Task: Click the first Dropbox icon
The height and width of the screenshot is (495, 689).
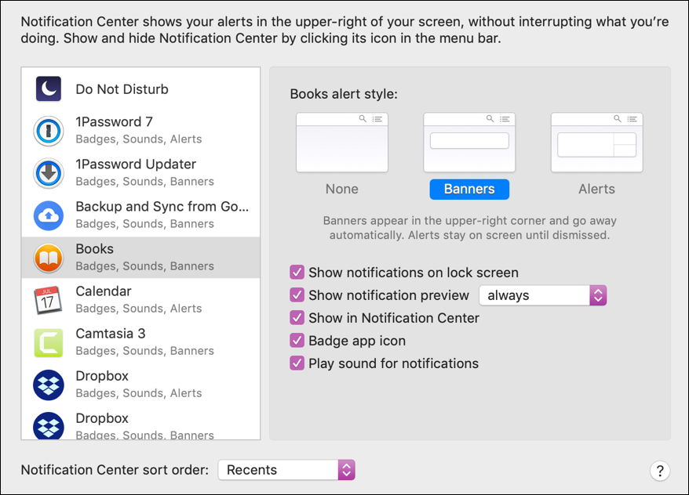Action: click(x=49, y=384)
